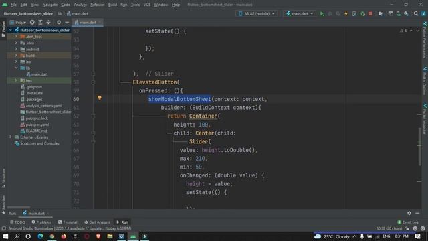Screen dimensions: 428x241
Task: Stop the running app with the red square
Action: click(370, 13)
